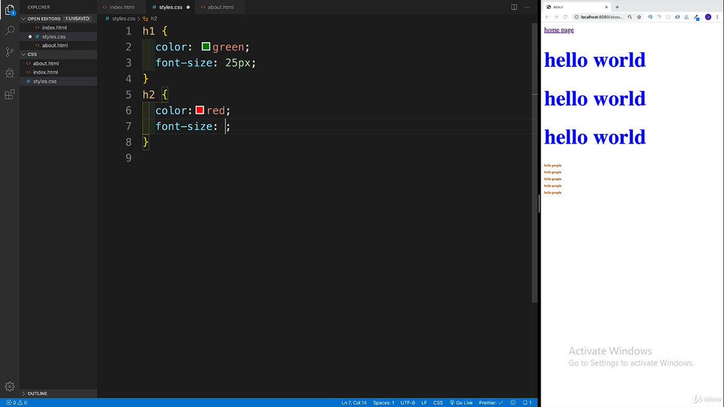724x407 pixels.
Task: Click the green color swatch on line 2
Action: (x=206, y=46)
